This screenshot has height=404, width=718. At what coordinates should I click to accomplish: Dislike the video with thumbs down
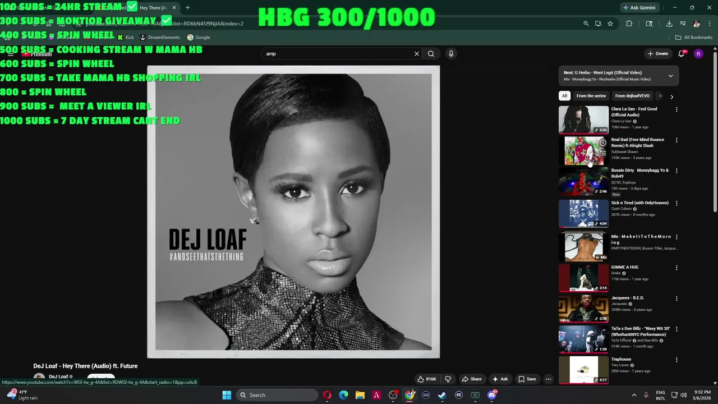click(448, 379)
